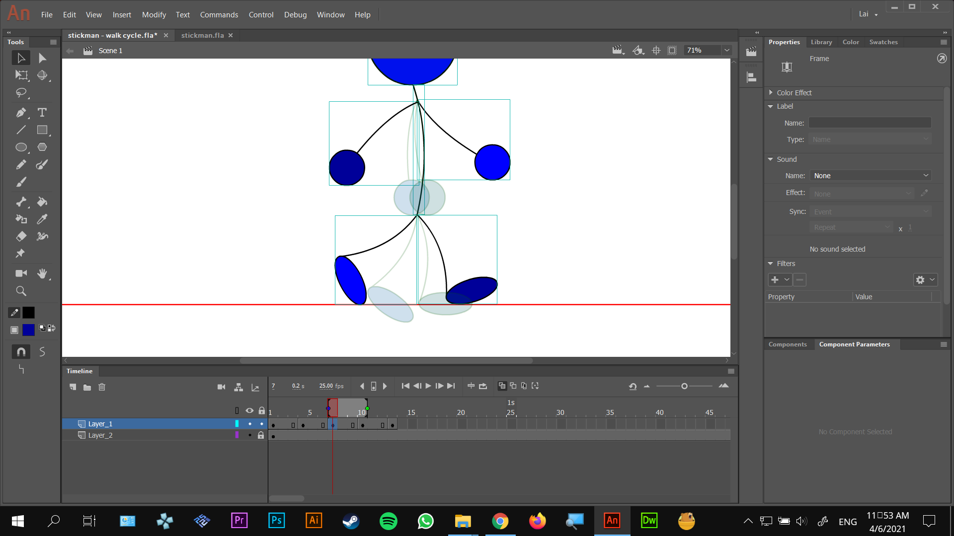Toggle Layer_1 visibility dot
Screen dimensions: 954x536
[250, 424]
